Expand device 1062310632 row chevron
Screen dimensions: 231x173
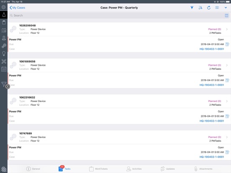[x=227, y=101]
